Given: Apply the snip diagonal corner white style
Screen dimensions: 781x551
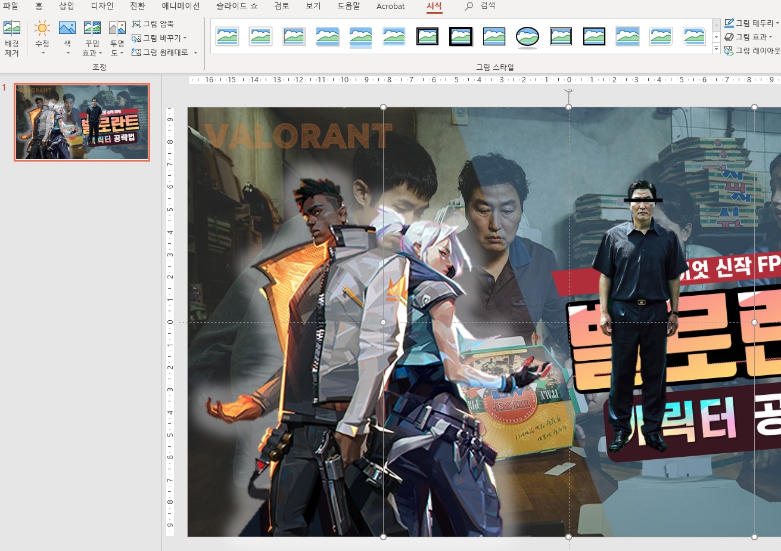Looking at the screenshot, I should coord(694,36).
